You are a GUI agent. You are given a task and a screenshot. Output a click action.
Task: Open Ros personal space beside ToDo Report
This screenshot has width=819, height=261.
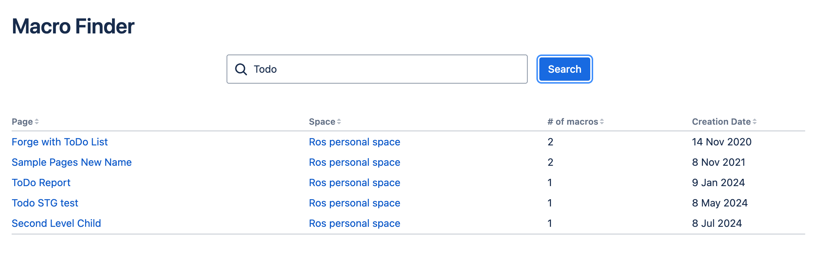[354, 182]
